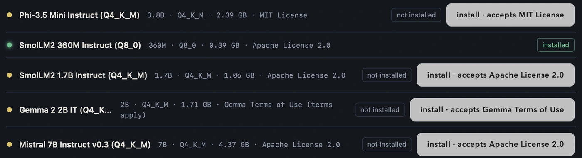
Task: Click the 'not installed' badge for Gemma 2 2B
Action: 380,109
